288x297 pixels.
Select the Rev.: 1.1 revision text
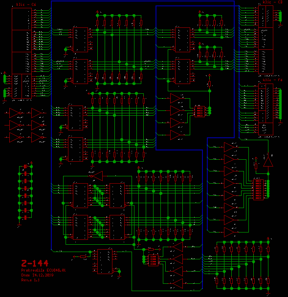[x=30, y=280]
